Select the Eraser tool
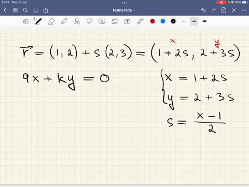The width and height of the screenshot is (249, 187). [x=51, y=21]
